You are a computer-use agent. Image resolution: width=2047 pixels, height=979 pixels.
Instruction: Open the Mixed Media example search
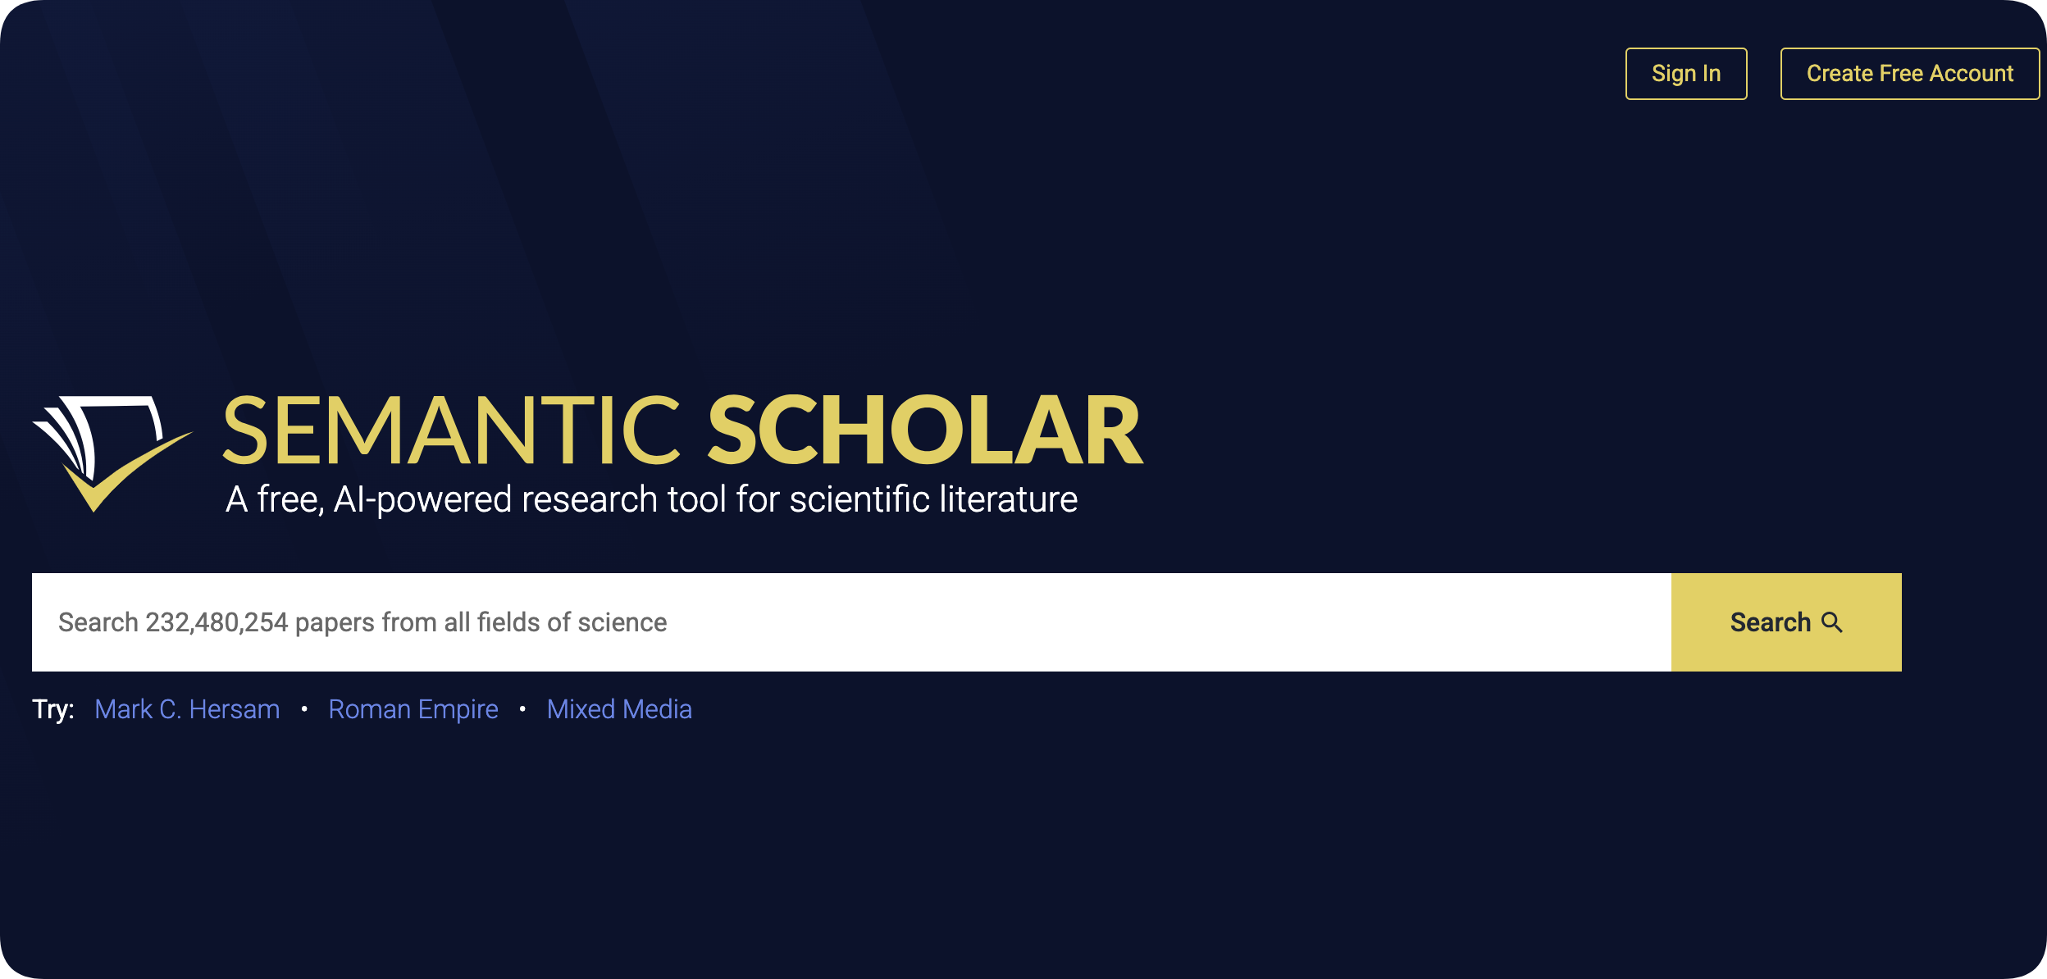click(619, 708)
